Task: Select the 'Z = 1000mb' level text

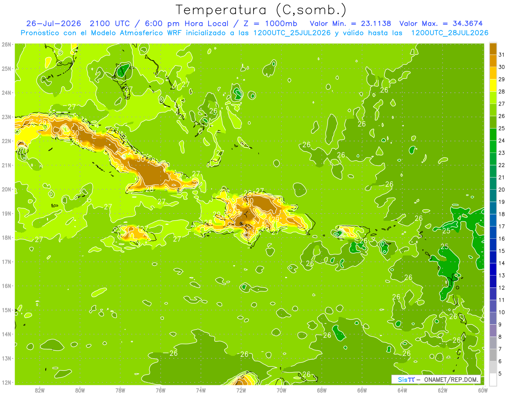Action: [271, 23]
